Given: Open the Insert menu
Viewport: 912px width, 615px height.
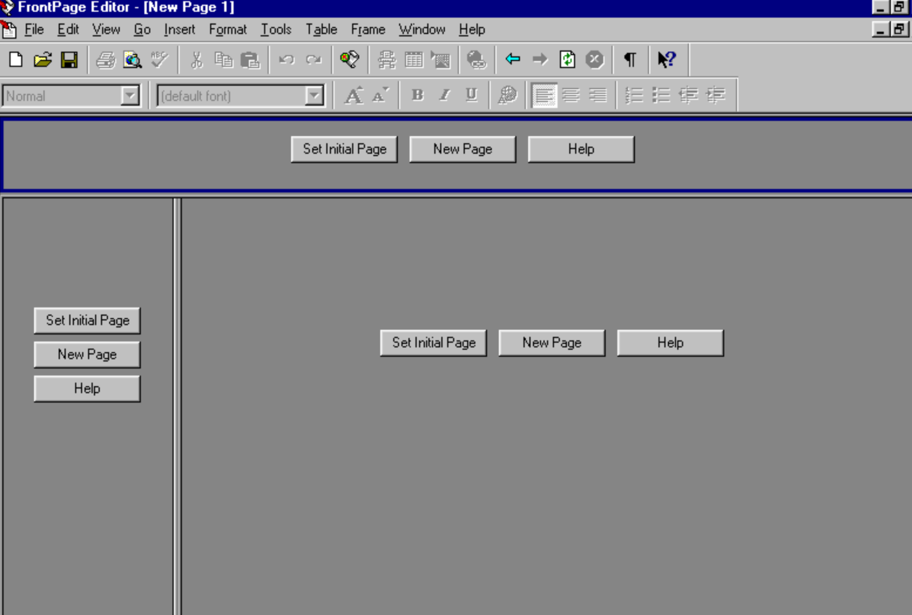Looking at the screenshot, I should pyautogui.click(x=180, y=29).
